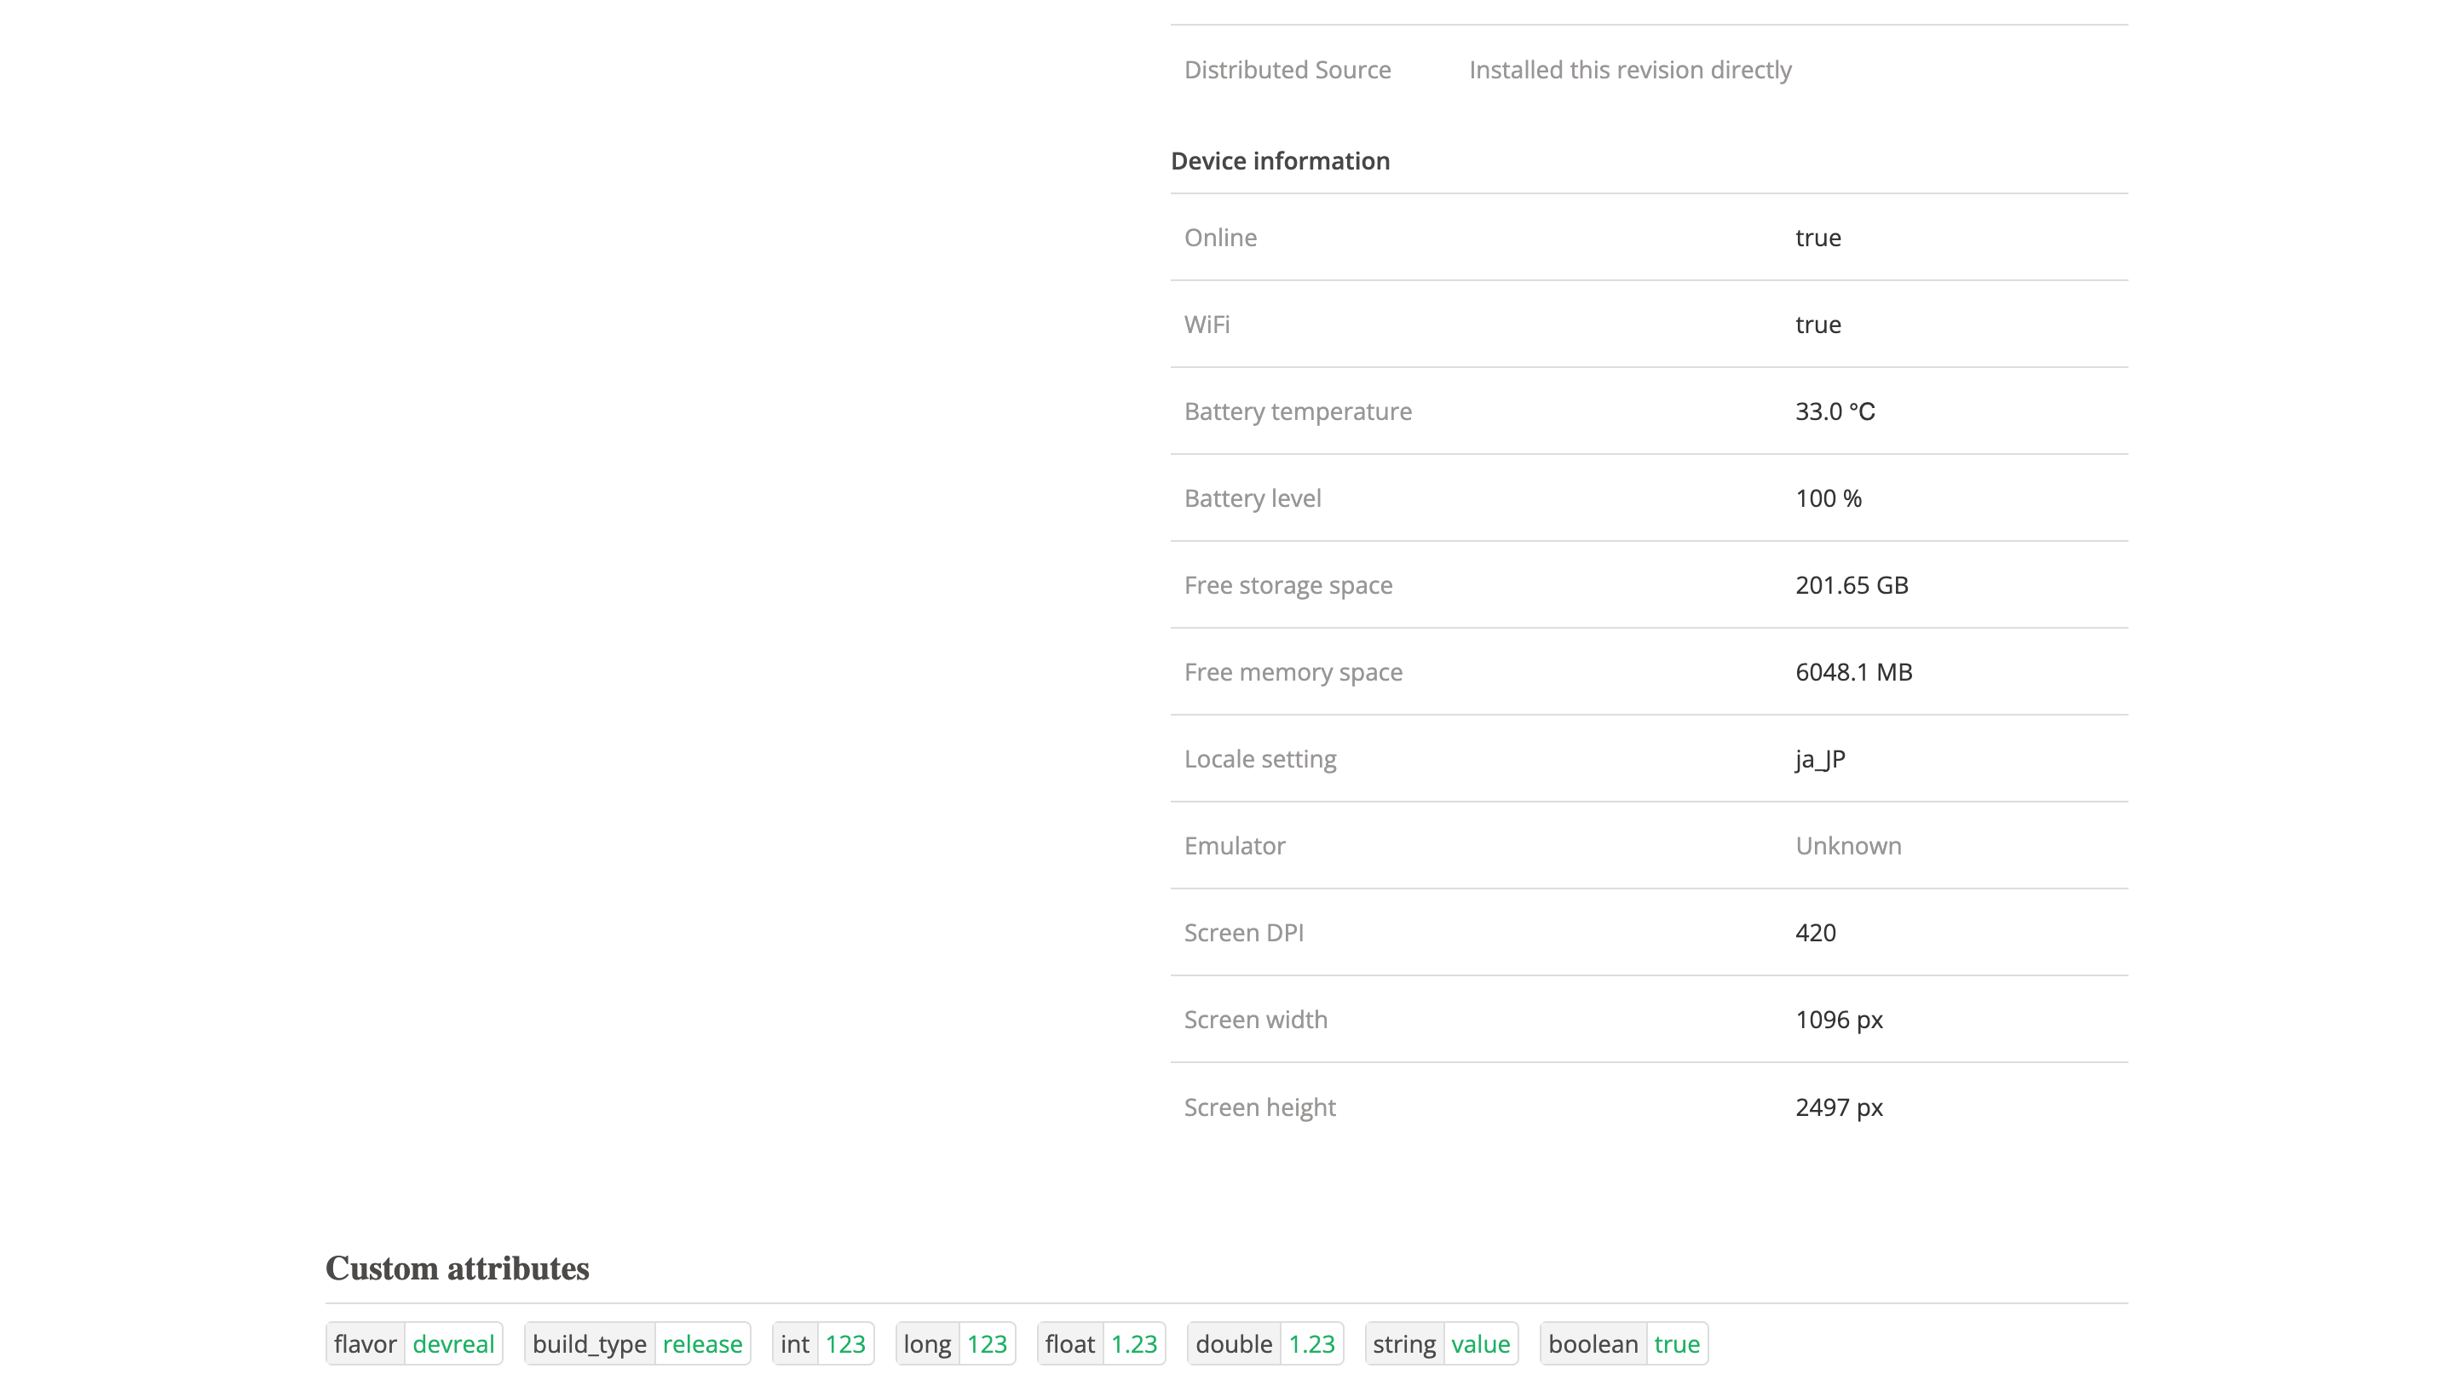This screenshot has width=2454, height=1380.
Task: Click the WiFi status true icon
Action: click(1818, 322)
